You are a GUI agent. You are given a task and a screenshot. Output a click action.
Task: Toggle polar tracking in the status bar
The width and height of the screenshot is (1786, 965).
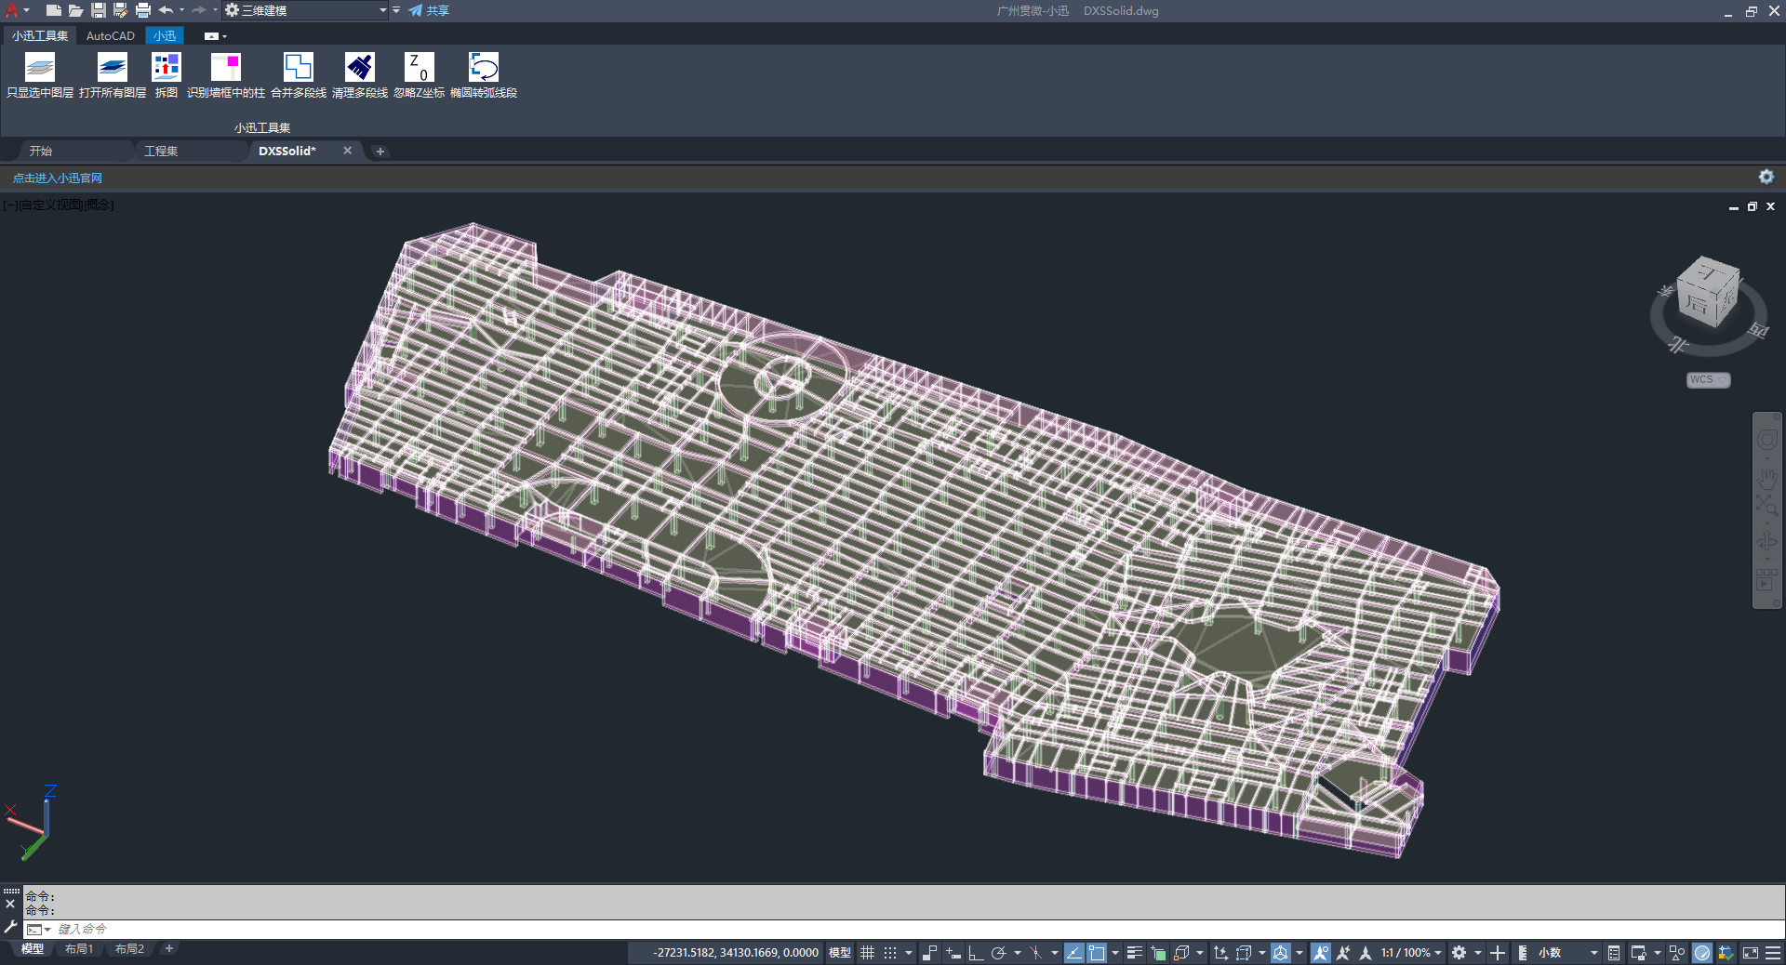(998, 953)
